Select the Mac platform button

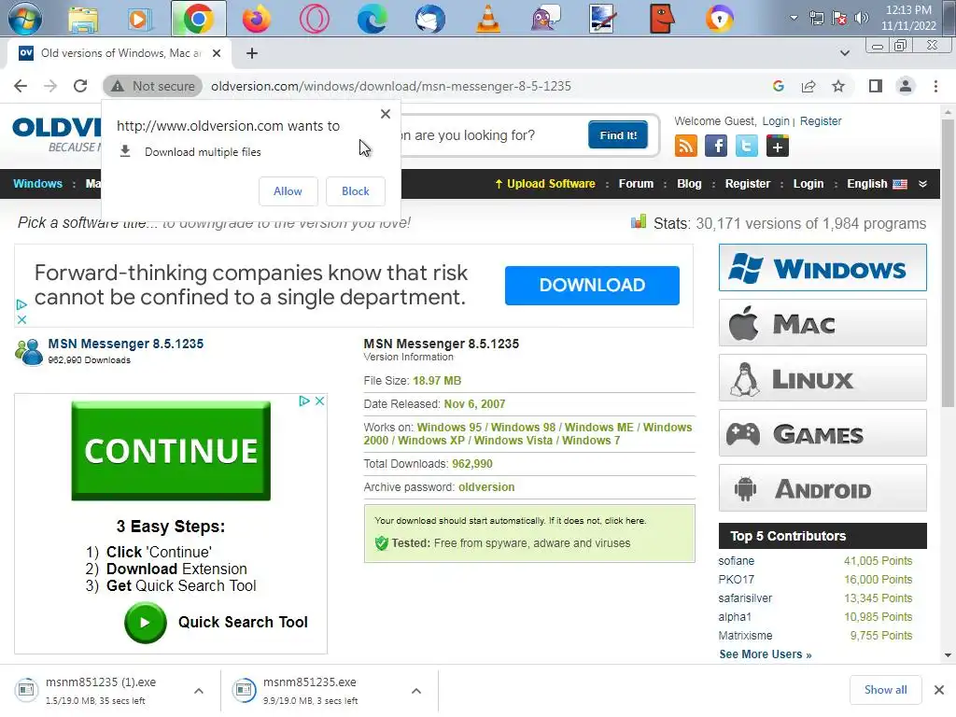tap(822, 323)
